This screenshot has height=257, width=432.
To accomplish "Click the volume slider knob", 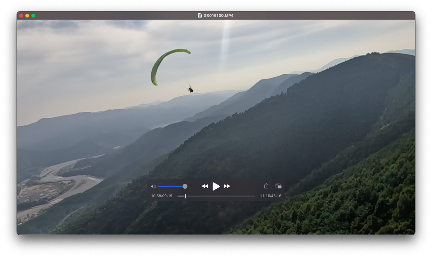I will [185, 186].
